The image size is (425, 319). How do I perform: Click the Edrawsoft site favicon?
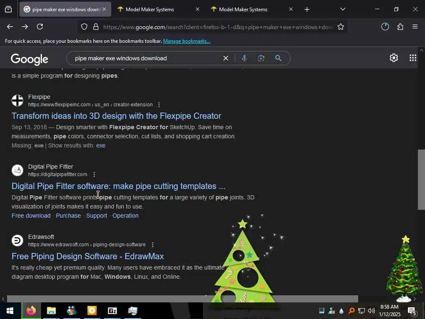coord(17,240)
